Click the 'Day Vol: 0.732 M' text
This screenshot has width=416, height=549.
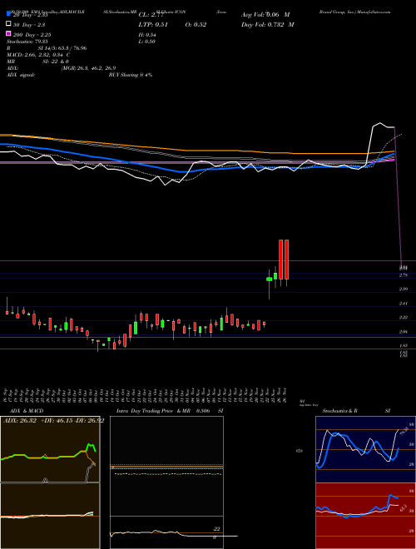[x=268, y=24]
